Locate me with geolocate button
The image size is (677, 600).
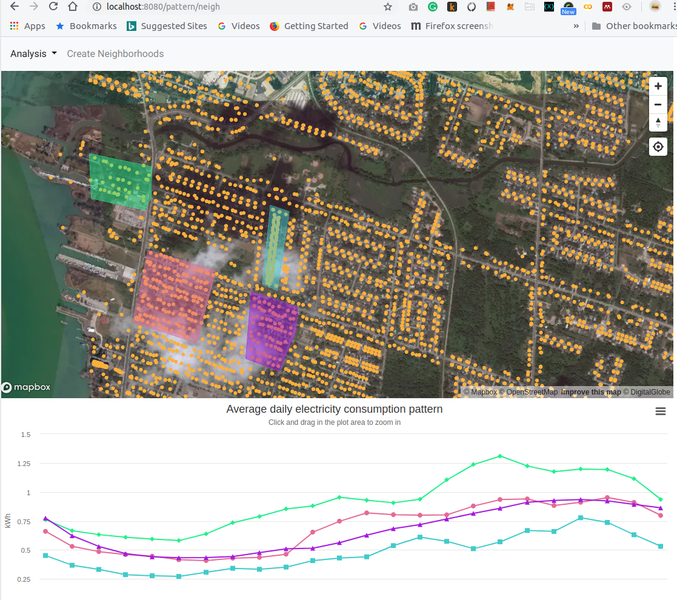(x=658, y=147)
